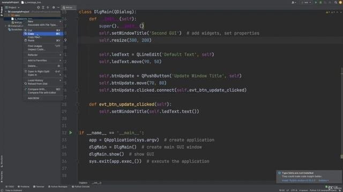Click the avatar icon at top right corner
The height and width of the screenshot is (192, 343).
(341, 2)
